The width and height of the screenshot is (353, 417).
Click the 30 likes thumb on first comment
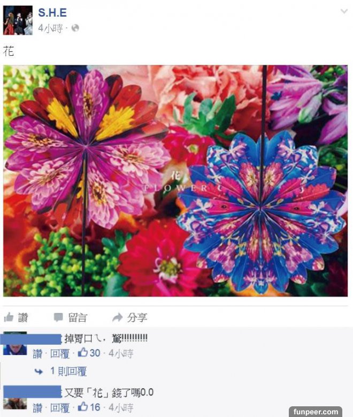tap(83, 353)
